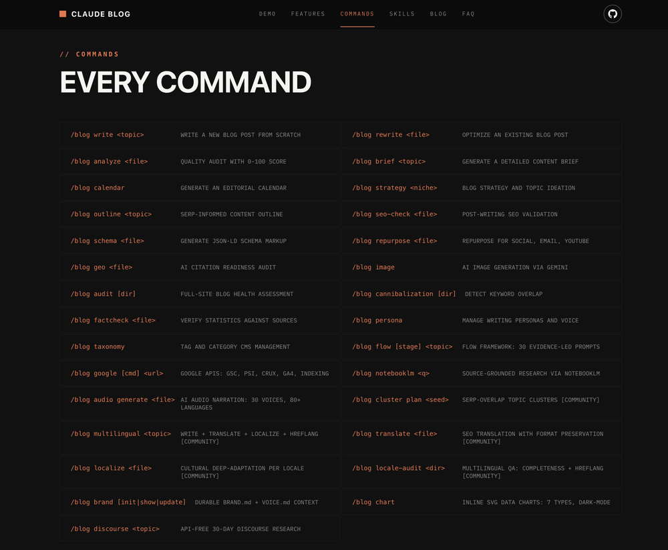Click 'SERP-informed content outline' description
Viewport: 668px width, 550px height.
point(232,214)
